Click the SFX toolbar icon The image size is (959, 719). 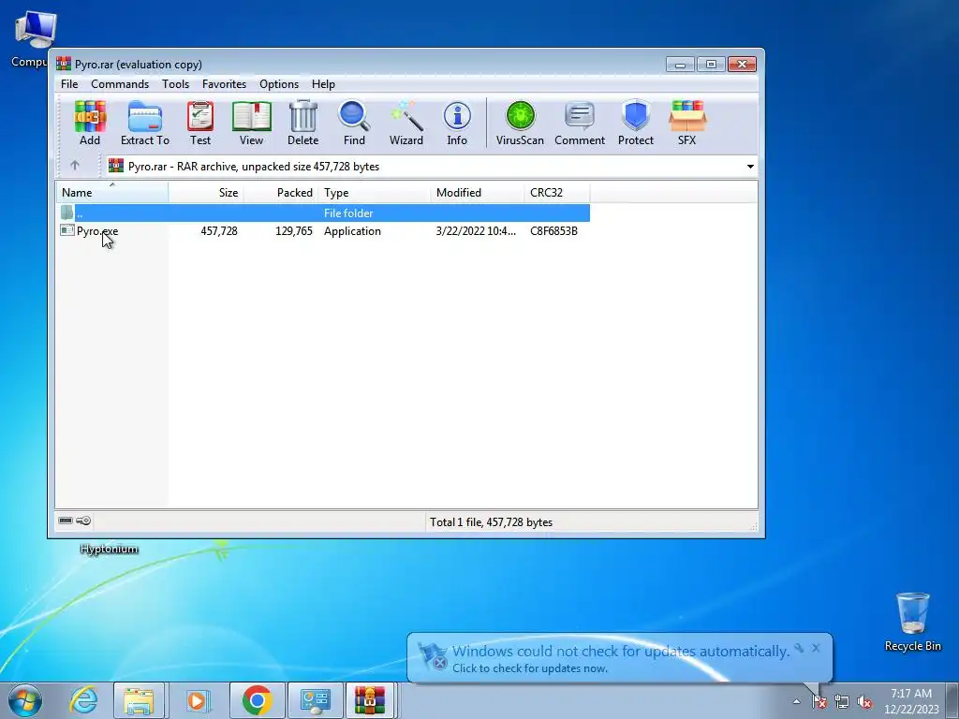point(686,123)
